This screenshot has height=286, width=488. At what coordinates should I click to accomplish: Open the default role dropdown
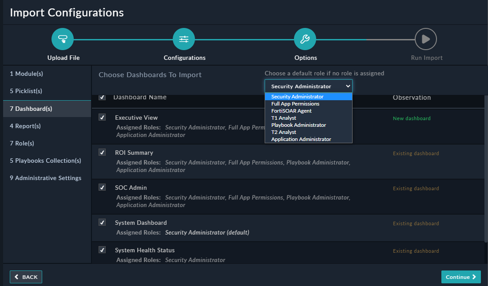(308, 86)
